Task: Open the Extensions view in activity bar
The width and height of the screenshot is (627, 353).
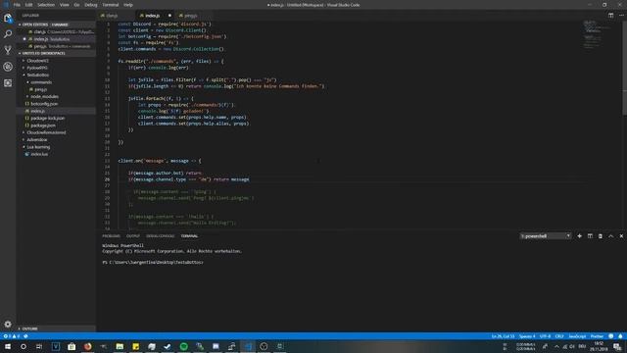Action: [x=8, y=82]
